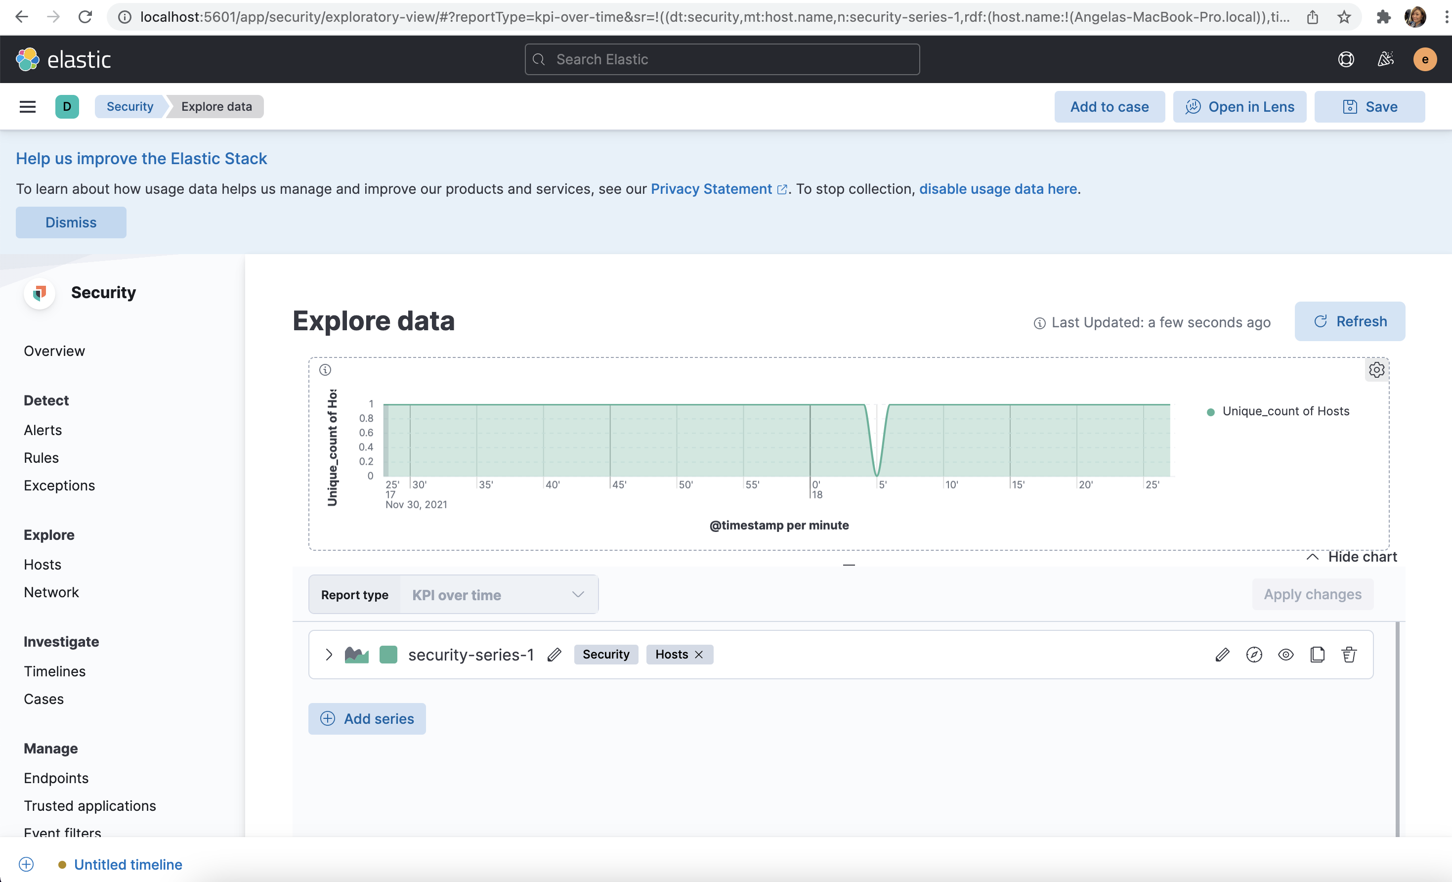Expand the security-series-1 row chevron
The height and width of the screenshot is (882, 1452).
coord(329,655)
